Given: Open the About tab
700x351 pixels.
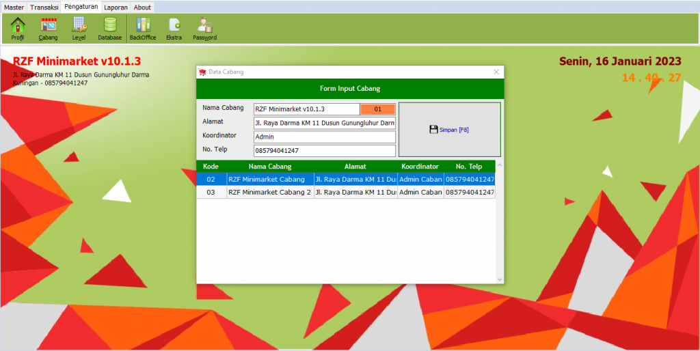Looking at the screenshot, I should (142, 8).
